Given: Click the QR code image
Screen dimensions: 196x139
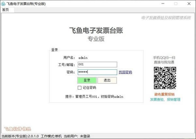Looking at the screenshot, I should [x=165, y=78].
